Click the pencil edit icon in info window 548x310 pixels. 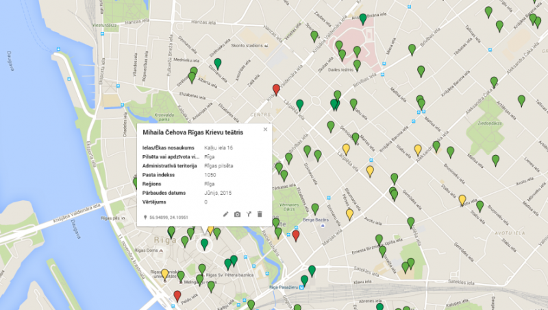pos(226,215)
